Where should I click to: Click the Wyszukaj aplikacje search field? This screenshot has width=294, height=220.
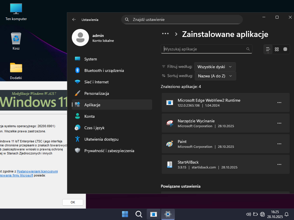click(x=204, y=49)
